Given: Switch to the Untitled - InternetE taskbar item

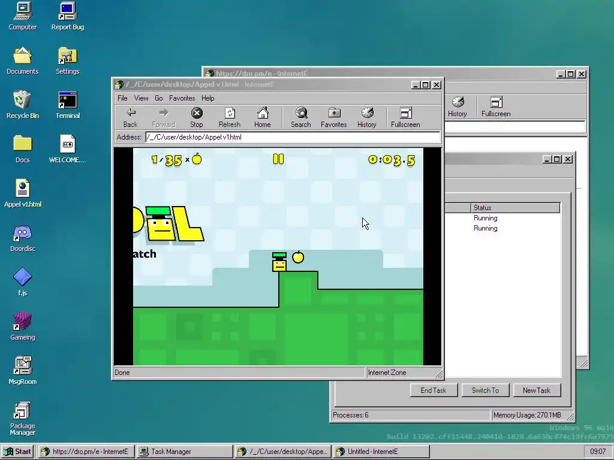Looking at the screenshot, I should tap(381, 452).
